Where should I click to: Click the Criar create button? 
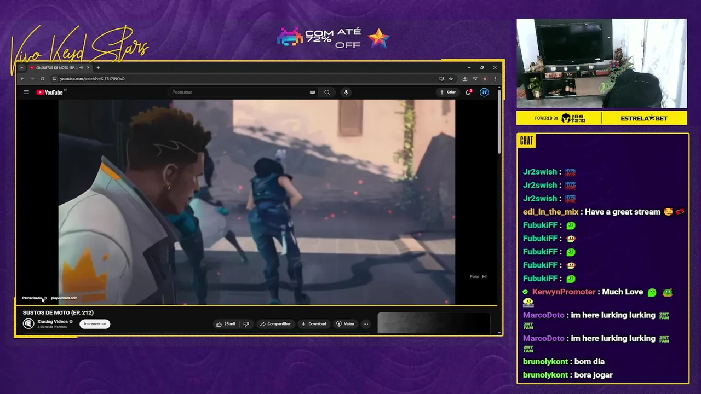click(x=447, y=92)
